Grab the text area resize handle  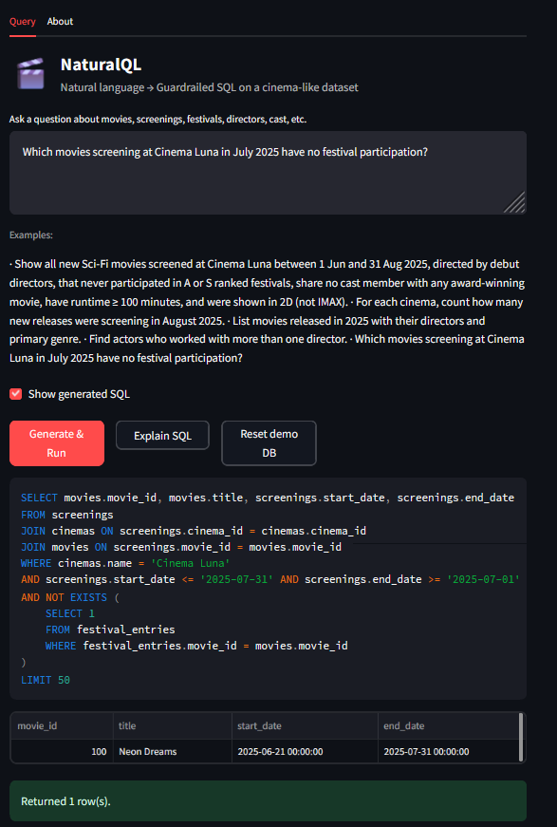coord(515,202)
